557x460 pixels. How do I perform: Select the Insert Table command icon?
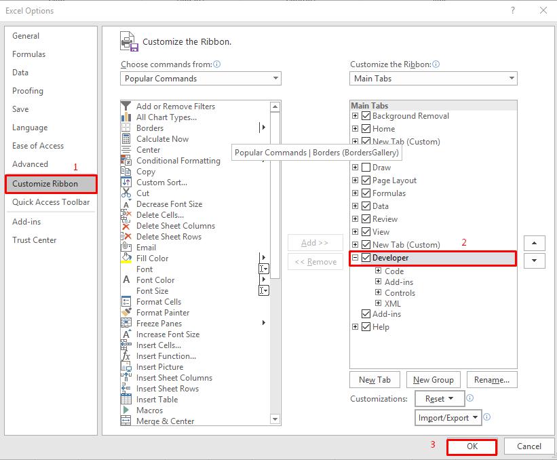[x=127, y=400]
